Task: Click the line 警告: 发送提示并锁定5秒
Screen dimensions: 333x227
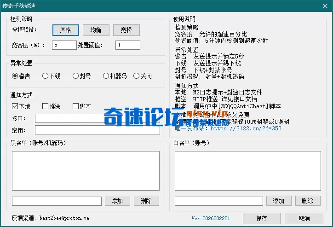Action: (209, 56)
